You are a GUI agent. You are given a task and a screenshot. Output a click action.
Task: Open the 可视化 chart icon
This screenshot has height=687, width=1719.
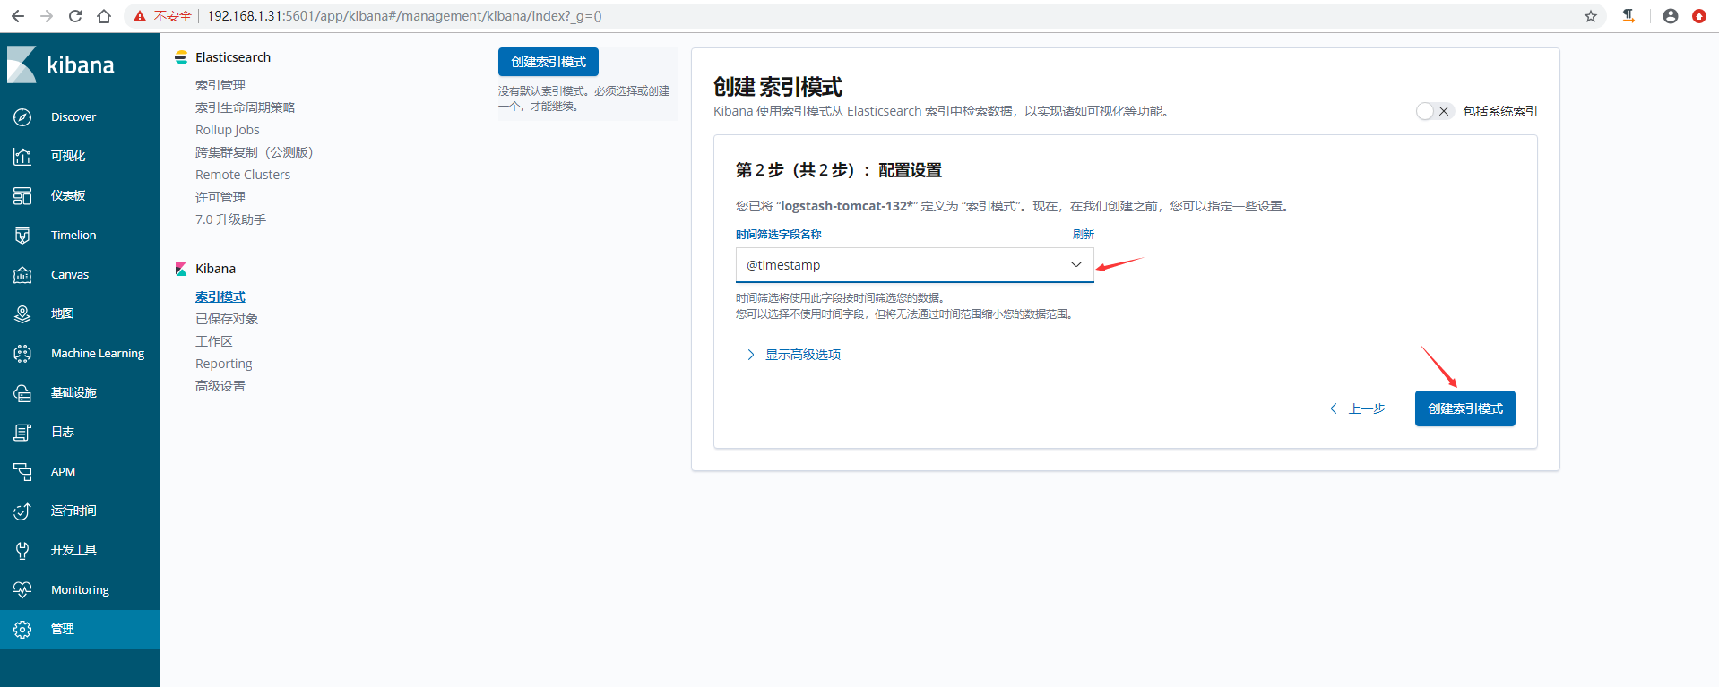(22, 157)
